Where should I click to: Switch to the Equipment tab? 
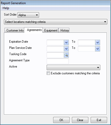point(51,30)
